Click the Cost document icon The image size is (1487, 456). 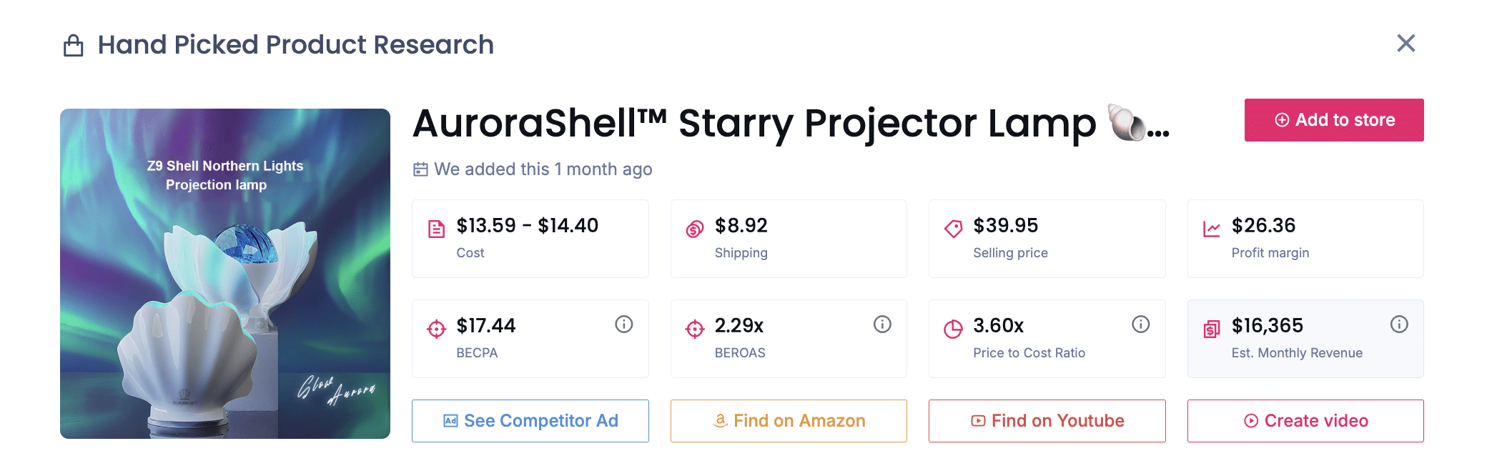click(x=436, y=229)
